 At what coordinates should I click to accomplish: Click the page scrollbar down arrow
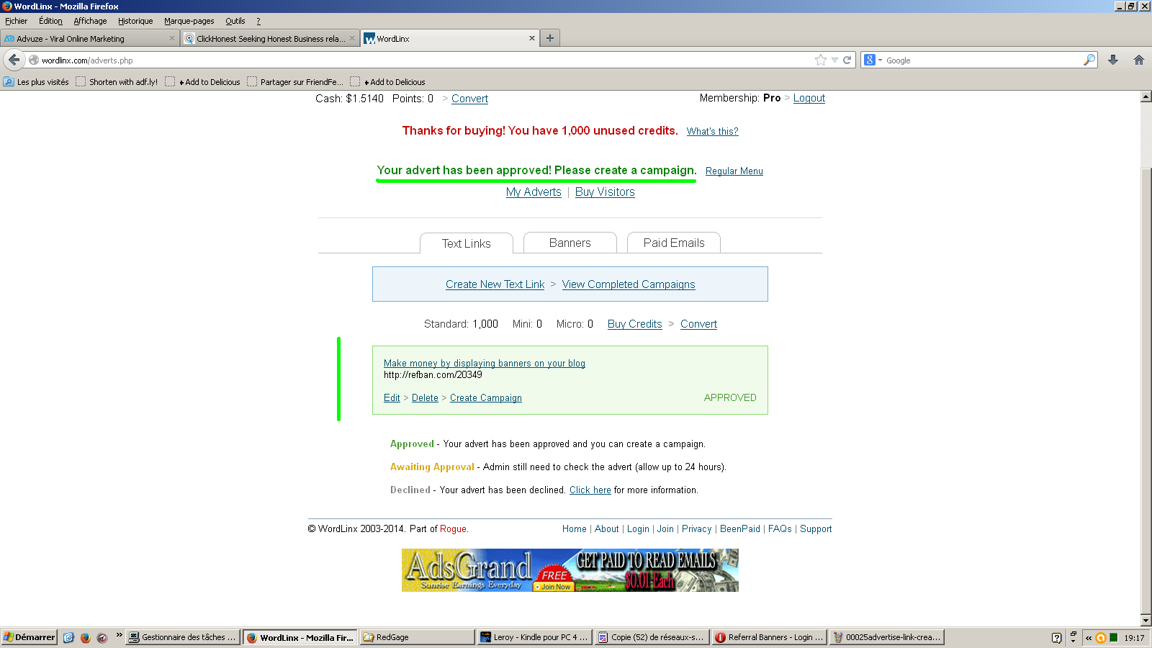tap(1146, 621)
